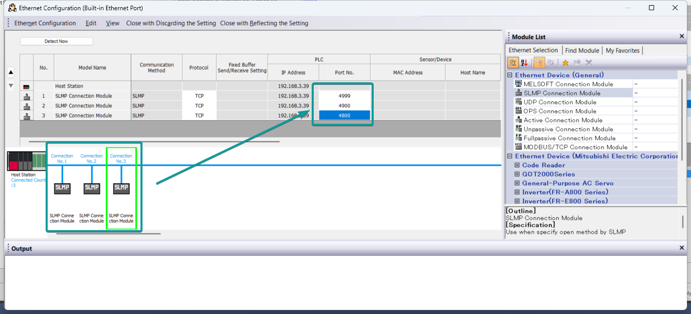Image resolution: width=691 pixels, height=314 pixels.
Task: Switch to the Find Module tab
Action: point(582,50)
